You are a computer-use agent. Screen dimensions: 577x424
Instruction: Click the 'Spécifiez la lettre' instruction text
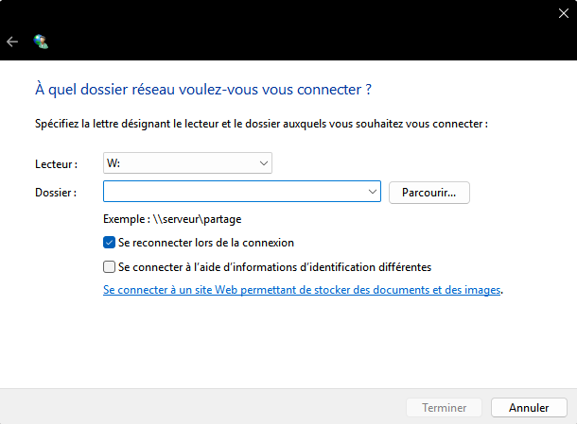tap(261, 124)
